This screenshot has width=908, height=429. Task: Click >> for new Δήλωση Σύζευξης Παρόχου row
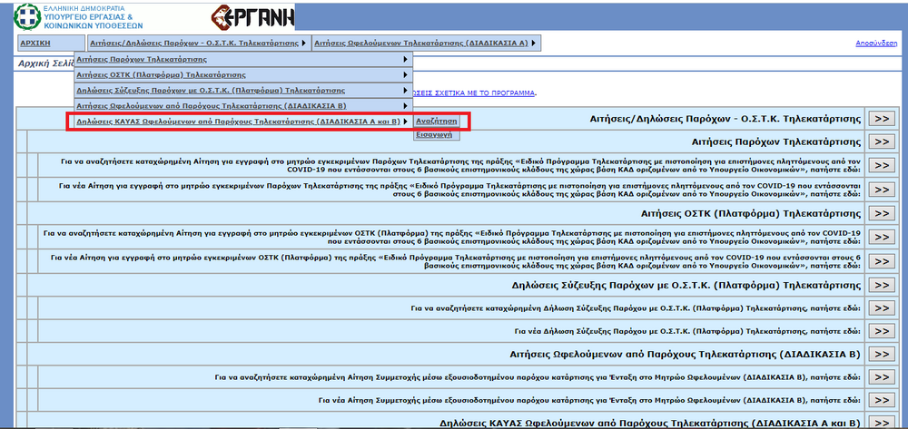click(x=881, y=330)
